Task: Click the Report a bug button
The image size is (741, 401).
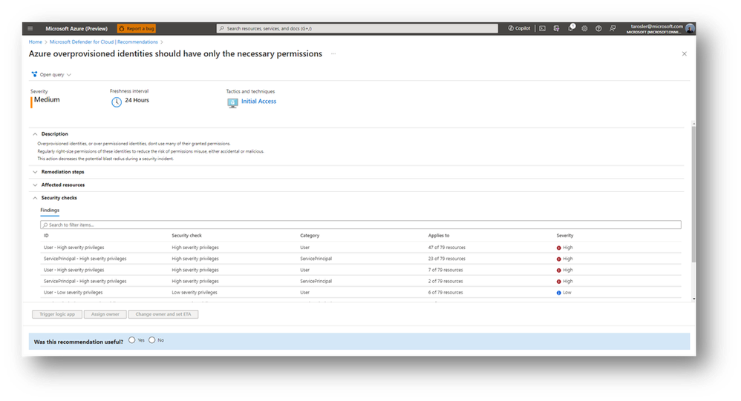Action: [x=137, y=28]
